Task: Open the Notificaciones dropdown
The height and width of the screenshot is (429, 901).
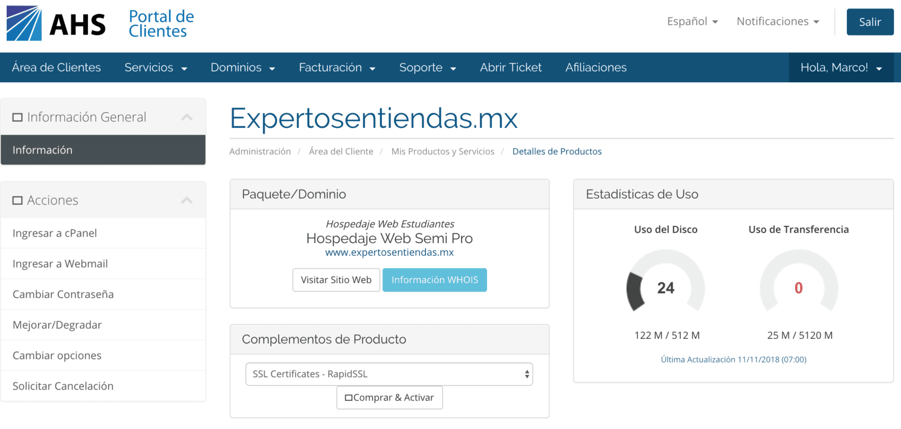Action: tap(778, 21)
